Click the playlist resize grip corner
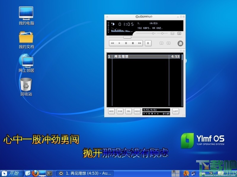This screenshot has height=177, width=237. click(x=184, y=116)
